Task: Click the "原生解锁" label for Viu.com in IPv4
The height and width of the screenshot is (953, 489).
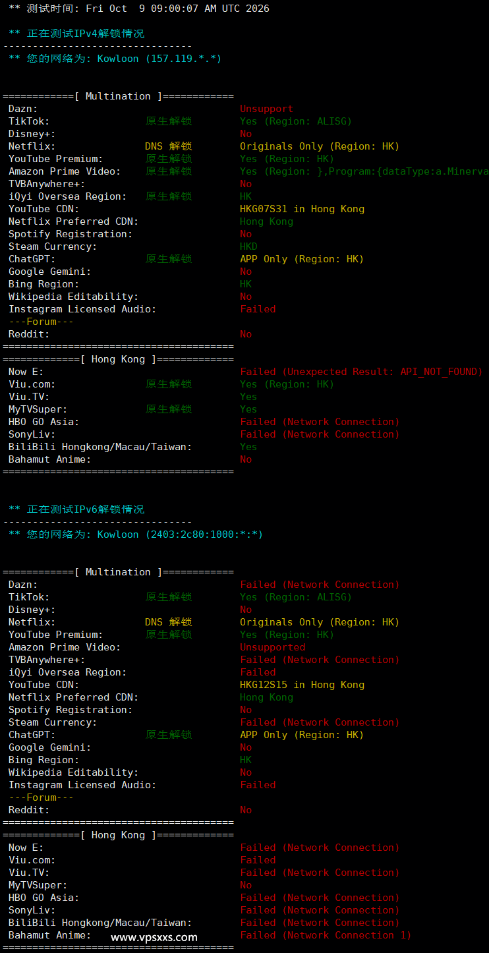Action: tap(169, 384)
